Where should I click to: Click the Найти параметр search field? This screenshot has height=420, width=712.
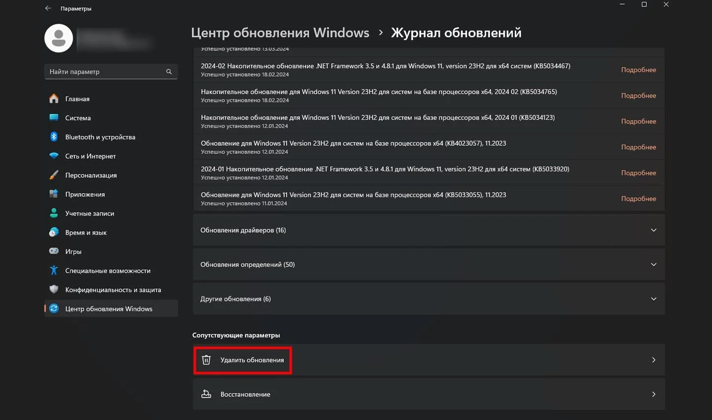(111, 72)
